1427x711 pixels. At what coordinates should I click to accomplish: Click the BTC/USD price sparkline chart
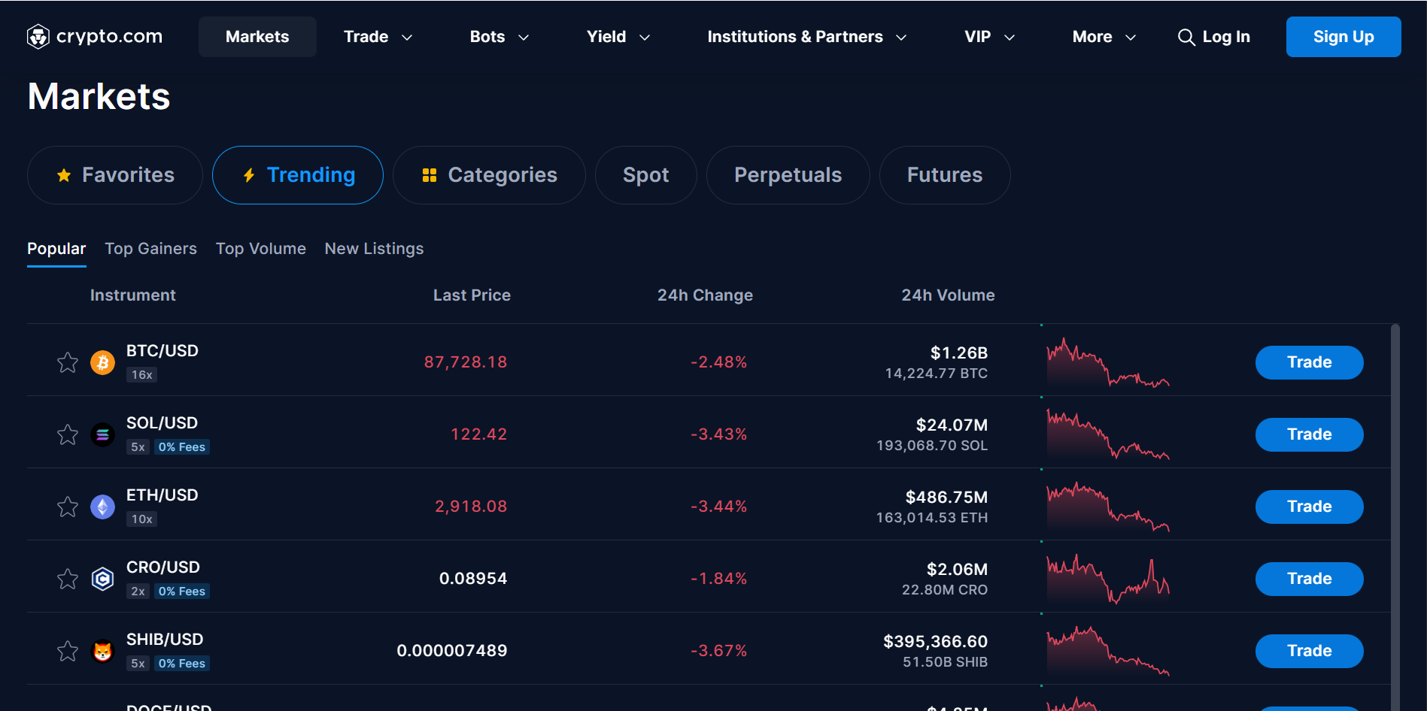click(1108, 362)
